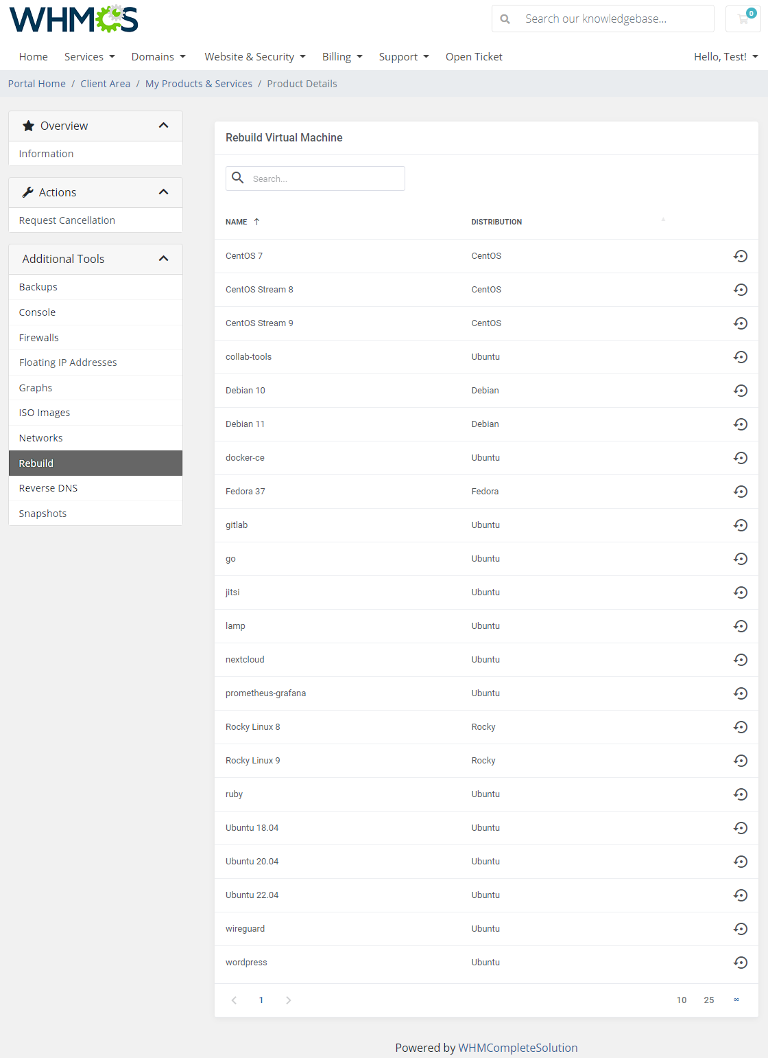
Task: Click the rebuild icon for Ubuntu 18.04
Action: click(x=740, y=828)
